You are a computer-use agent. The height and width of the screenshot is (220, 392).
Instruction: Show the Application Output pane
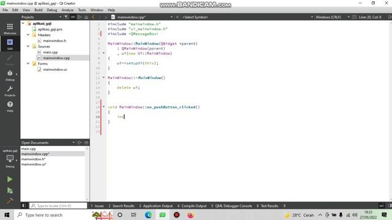pyautogui.click(x=156, y=206)
